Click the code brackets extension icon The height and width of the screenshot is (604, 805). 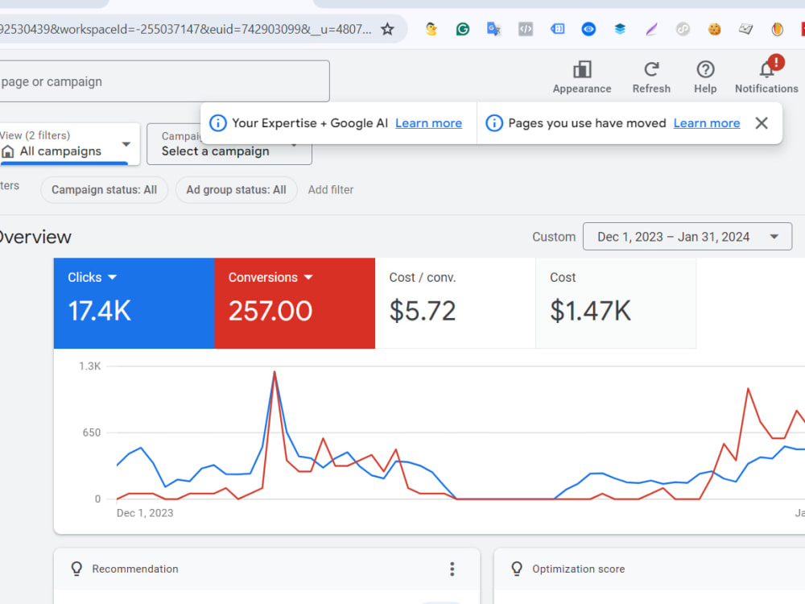(x=526, y=29)
